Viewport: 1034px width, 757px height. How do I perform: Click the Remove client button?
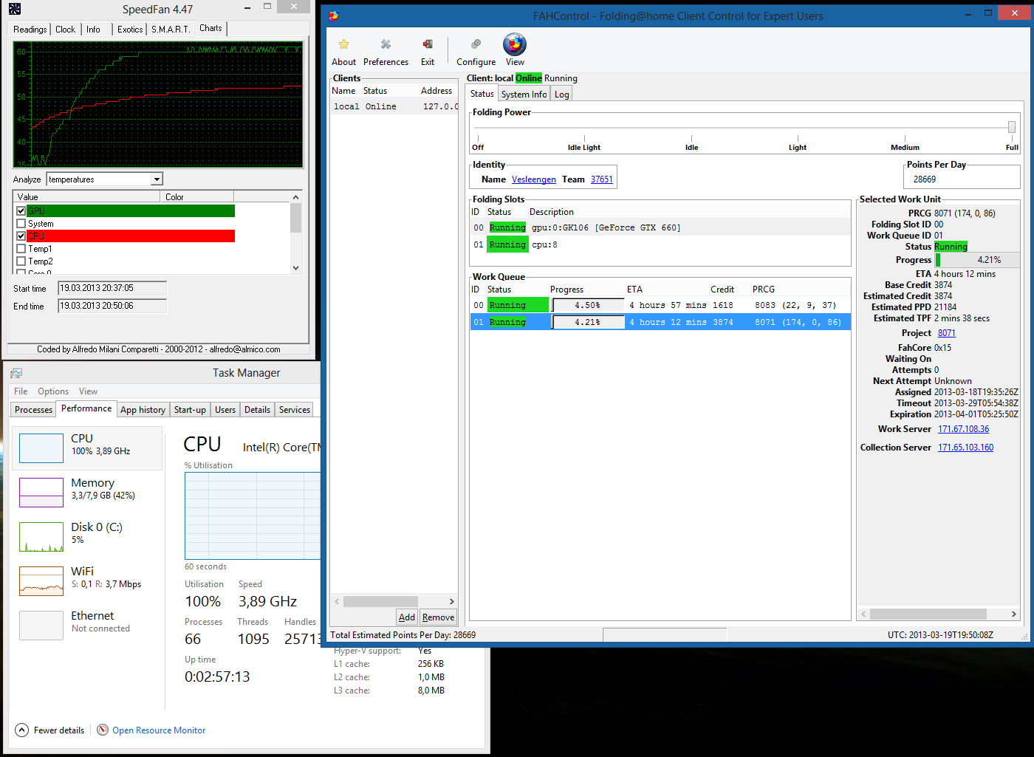438,617
